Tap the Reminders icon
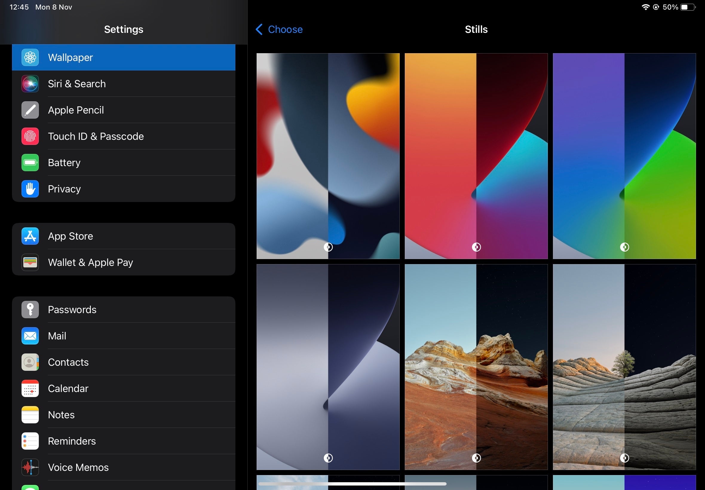705x490 pixels. pos(30,441)
